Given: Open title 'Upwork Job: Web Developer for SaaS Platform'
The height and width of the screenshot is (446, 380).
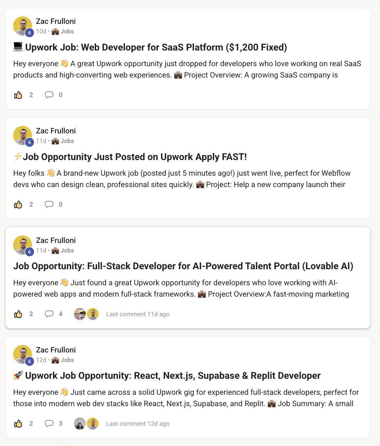Looking at the screenshot, I should pos(156,47).
